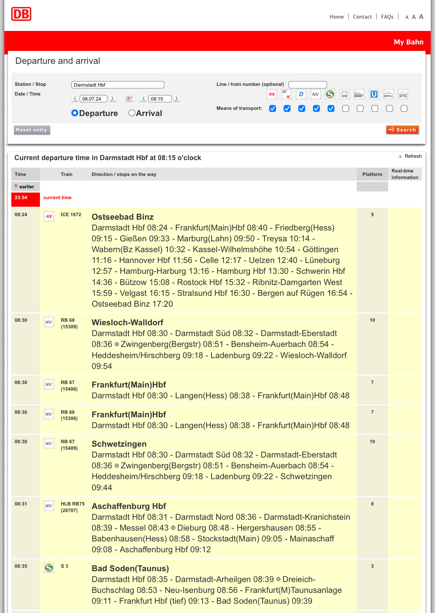Click the S-Bahn green transport icon in form
435x613 pixels.
[330, 94]
